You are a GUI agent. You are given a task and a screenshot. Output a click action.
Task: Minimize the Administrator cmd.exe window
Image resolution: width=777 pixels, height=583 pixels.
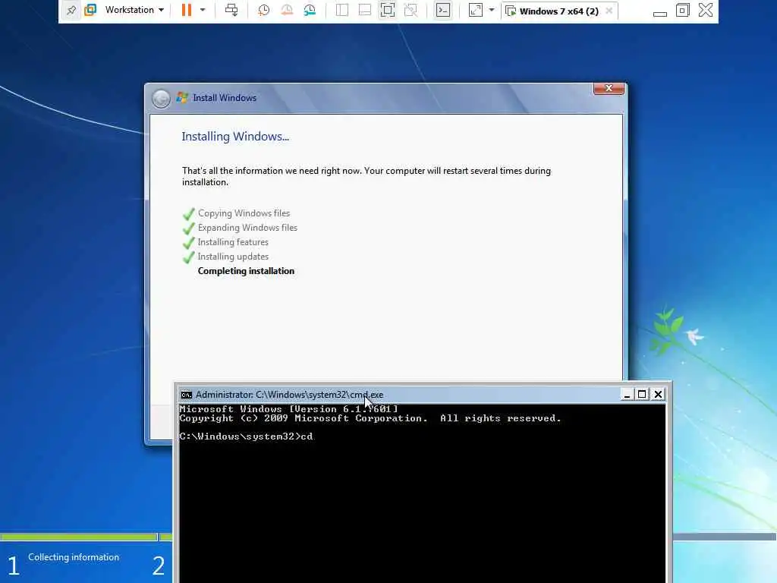[x=627, y=394]
